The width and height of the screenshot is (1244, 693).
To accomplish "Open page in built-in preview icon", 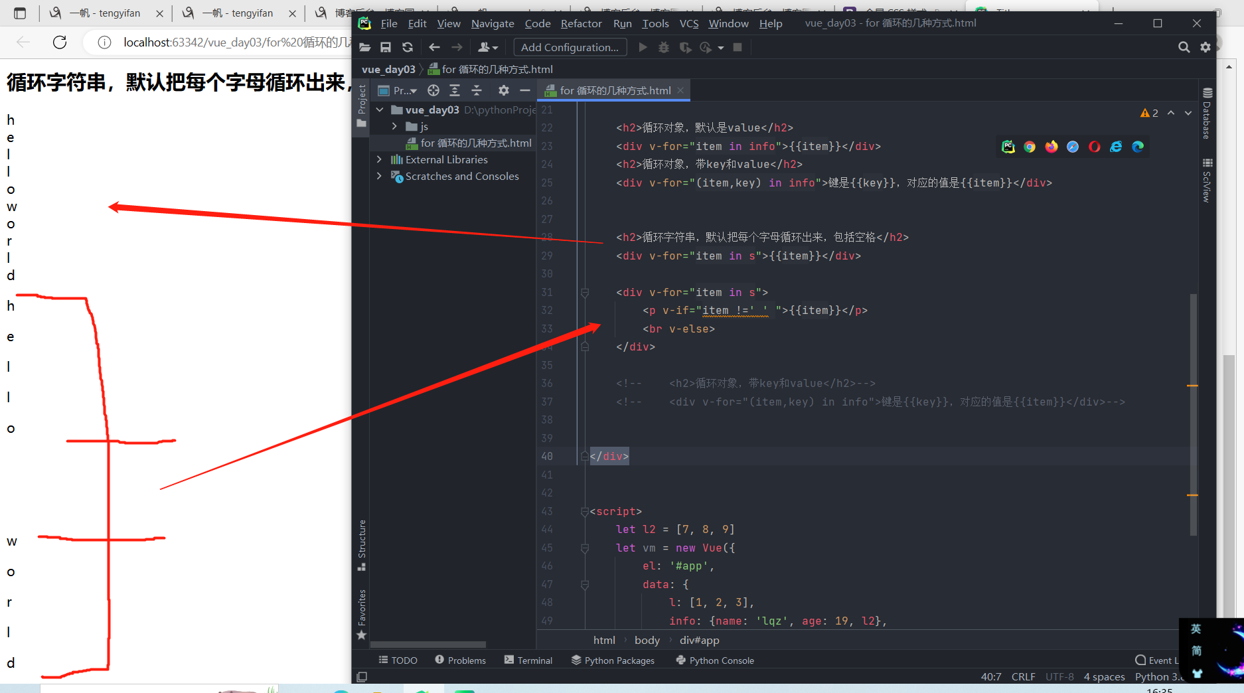I will [x=1008, y=147].
